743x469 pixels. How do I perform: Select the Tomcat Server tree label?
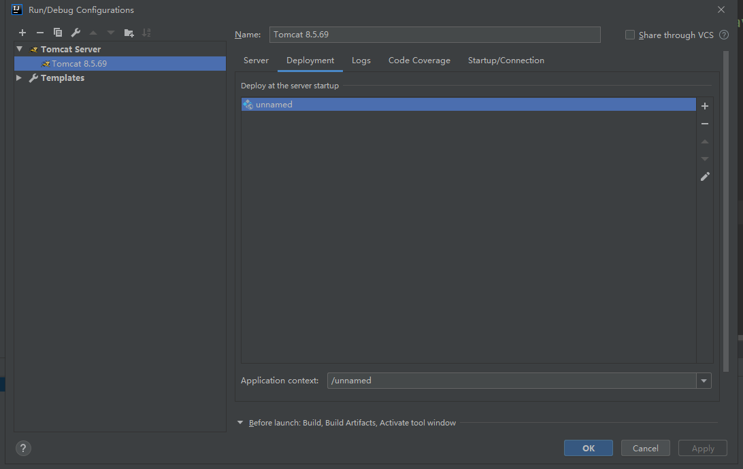point(71,49)
